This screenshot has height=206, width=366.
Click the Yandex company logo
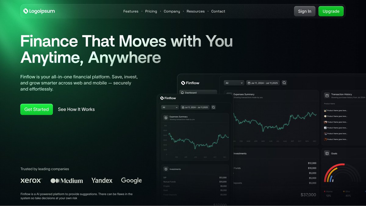click(x=102, y=180)
